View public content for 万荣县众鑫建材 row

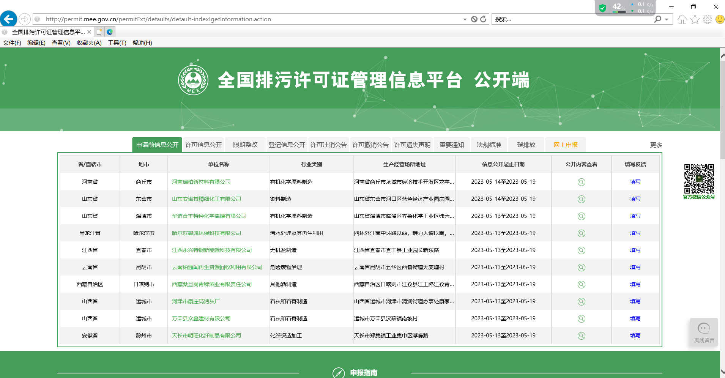(x=581, y=319)
